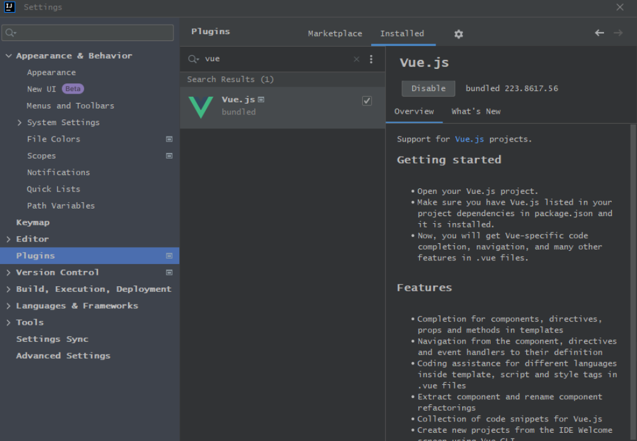Screen dimensions: 637x441
Task: Collapse the Appearance & Behavior section
Action: [x=8, y=56]
